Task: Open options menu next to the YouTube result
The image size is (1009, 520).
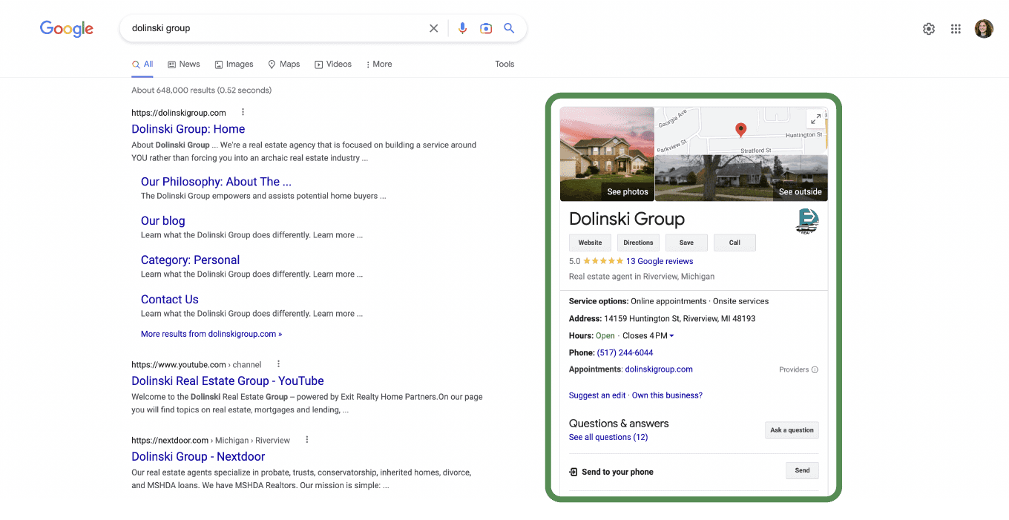Action: [277, 363]
